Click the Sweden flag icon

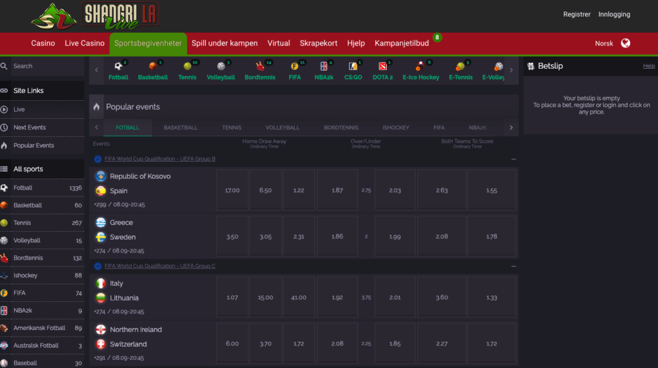101,237
